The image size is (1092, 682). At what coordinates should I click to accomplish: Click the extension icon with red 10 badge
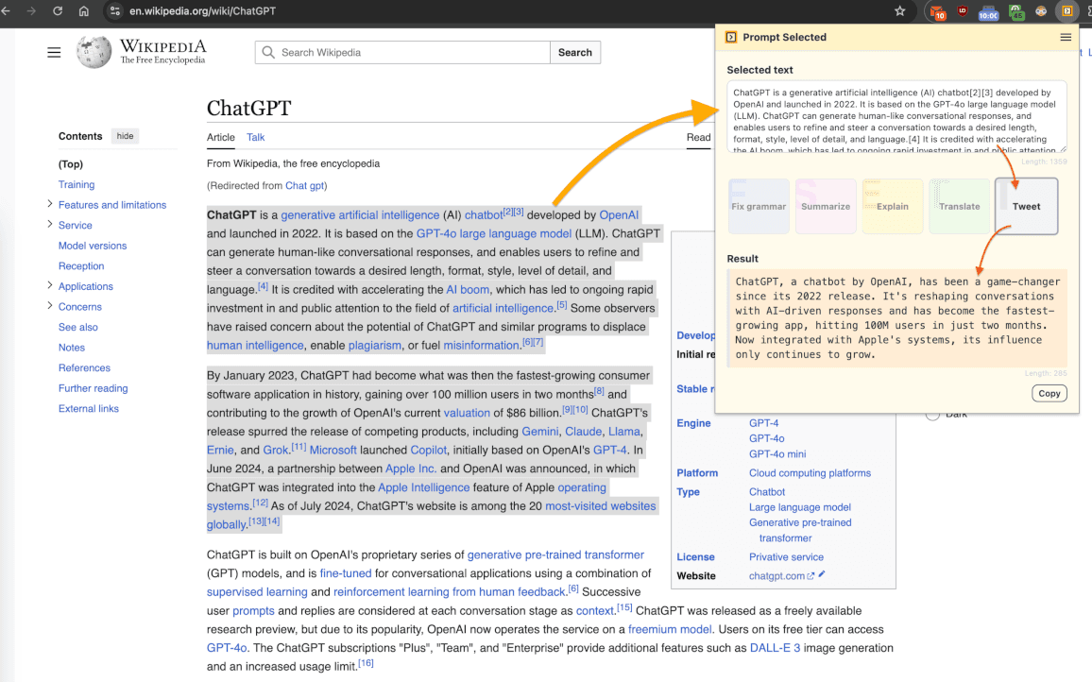click(x=936, y=12)
